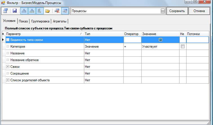
Task: Click the floppy disk save icon
Action: click(15, 11)
